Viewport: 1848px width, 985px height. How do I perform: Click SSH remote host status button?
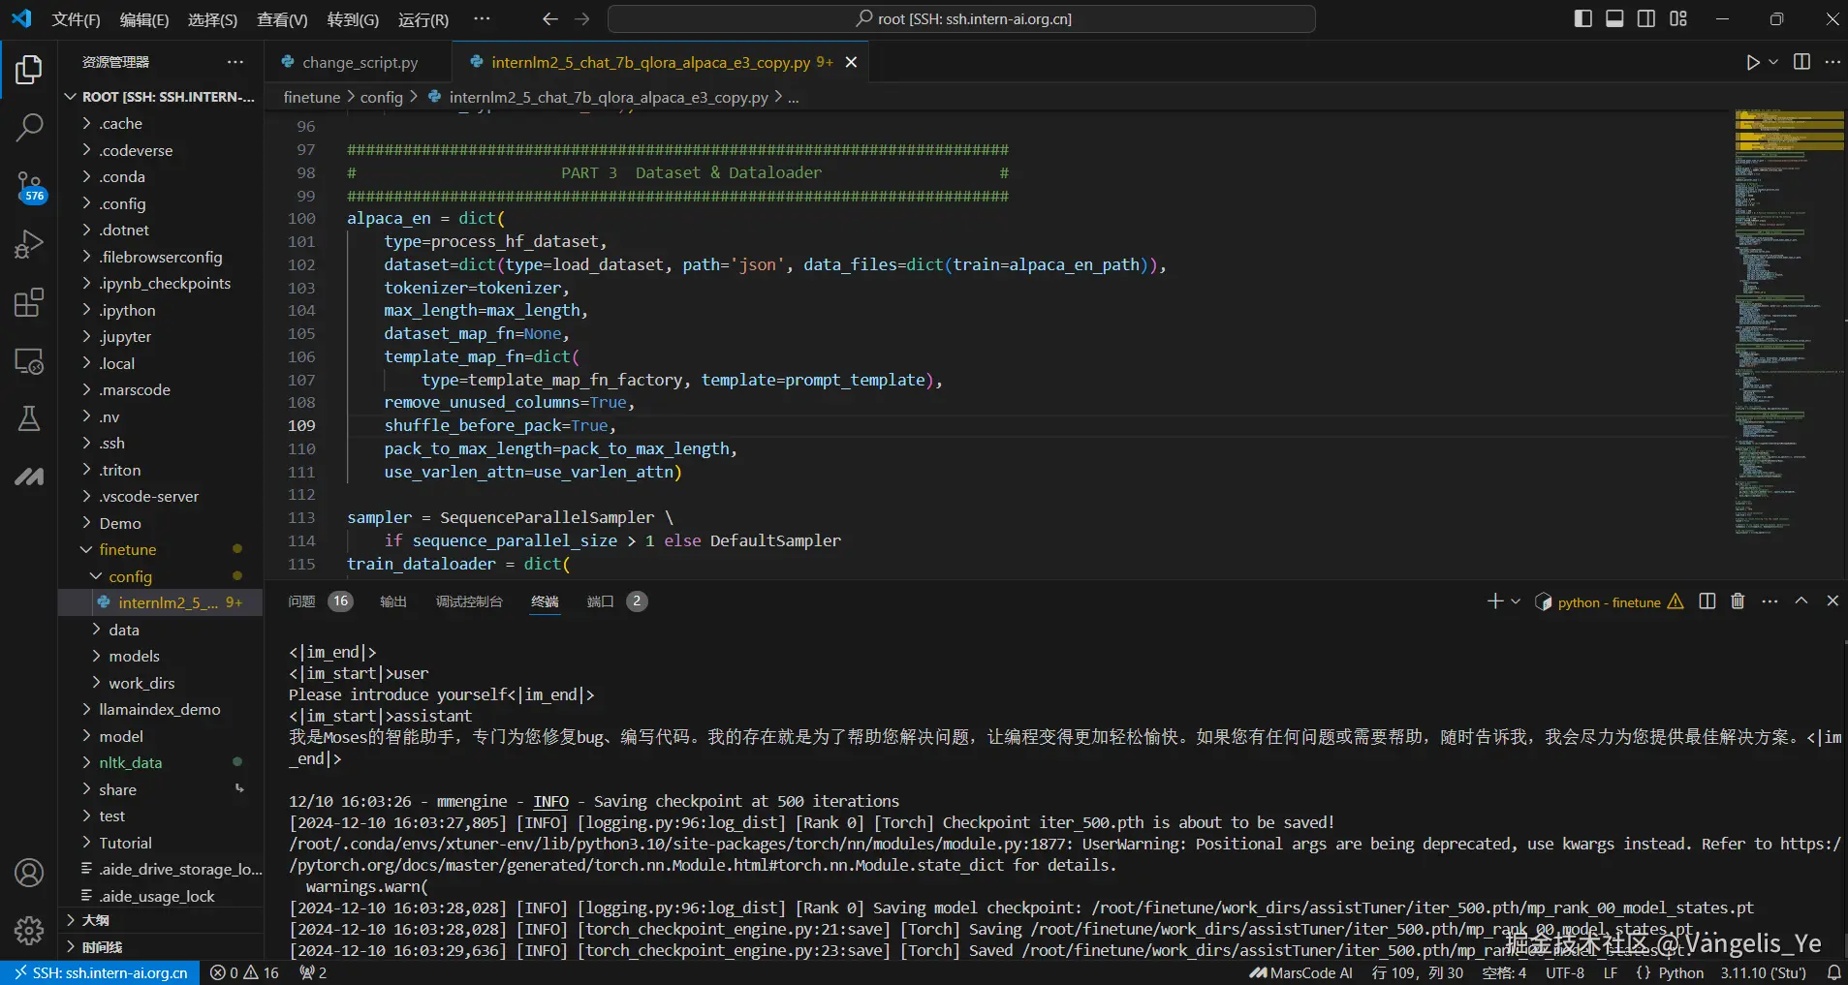pyautogui.click(x=101, y=972)
